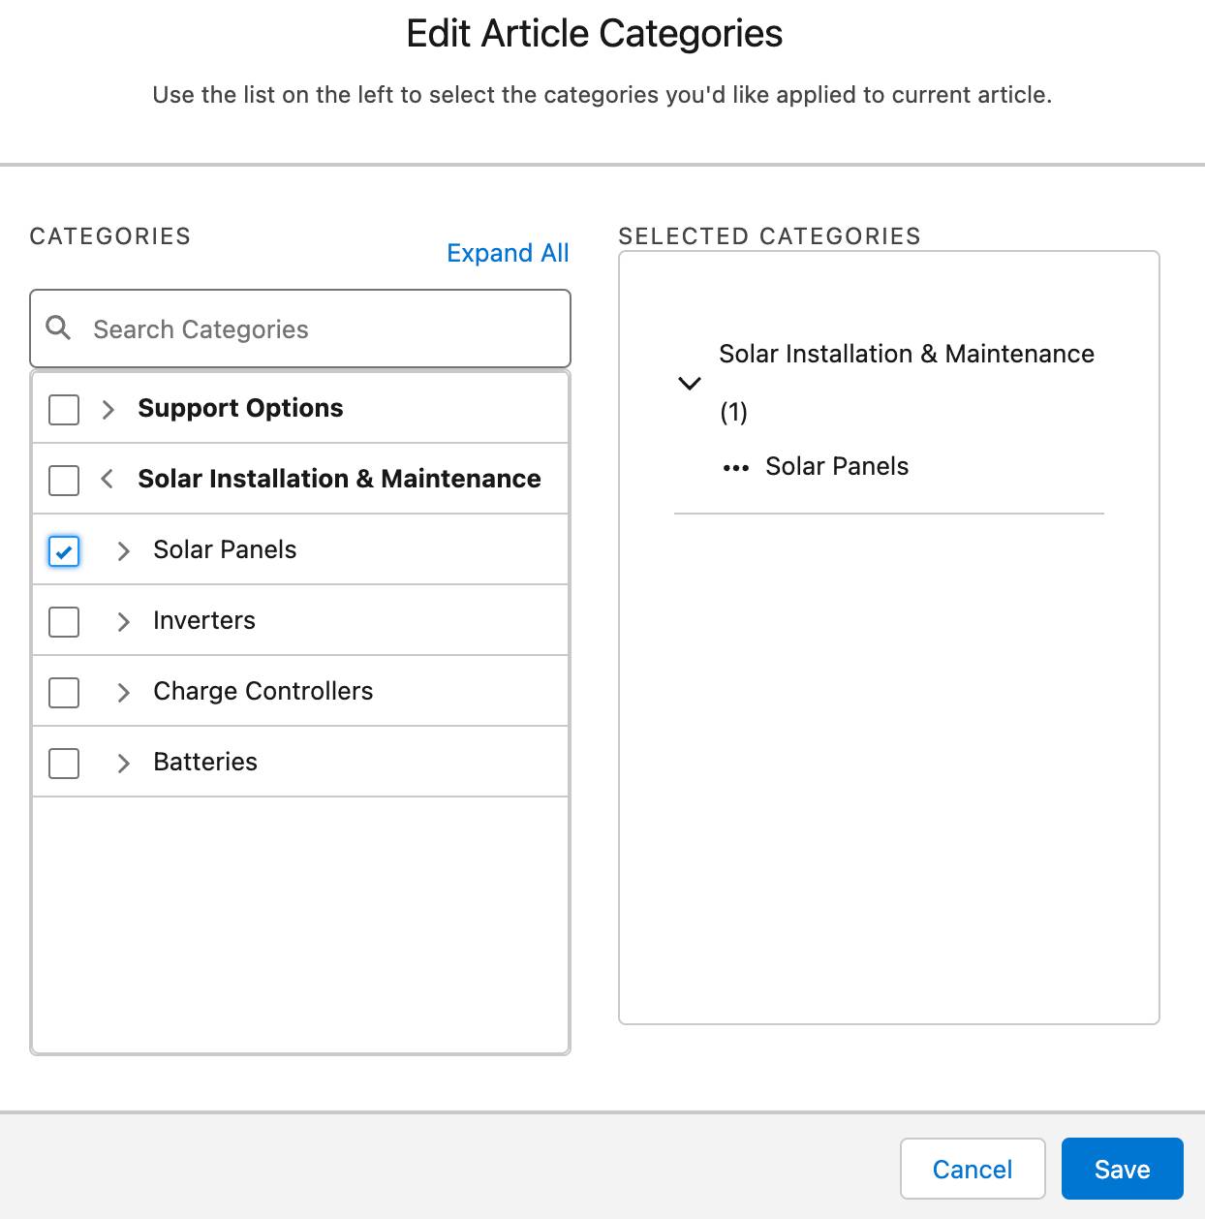Save the article categories
This screenshot has height=1219, width=1205.
pos(1123,1169)
